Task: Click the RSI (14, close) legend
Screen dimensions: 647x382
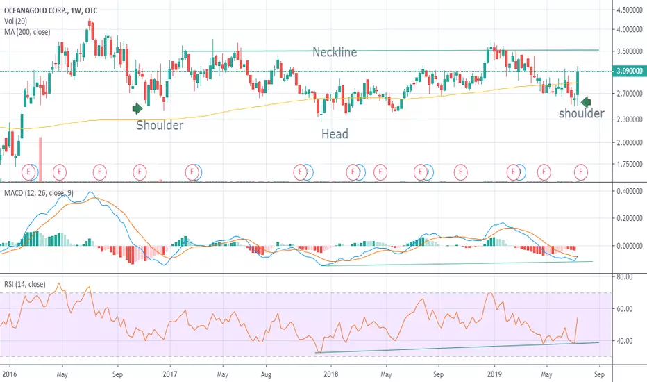Action: [25, 284]
